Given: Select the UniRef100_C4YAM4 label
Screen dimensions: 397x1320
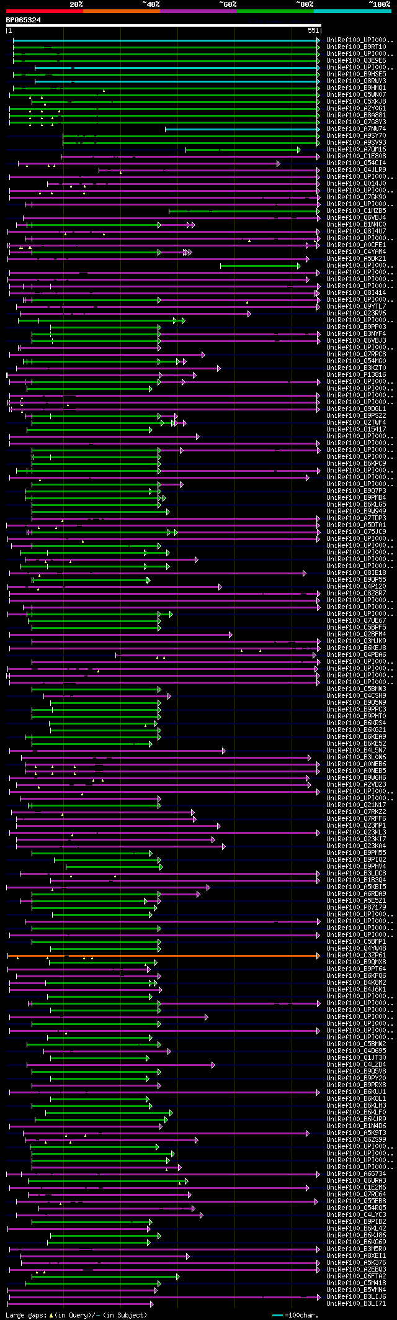Looking at the screenshot, I should 356,251.
